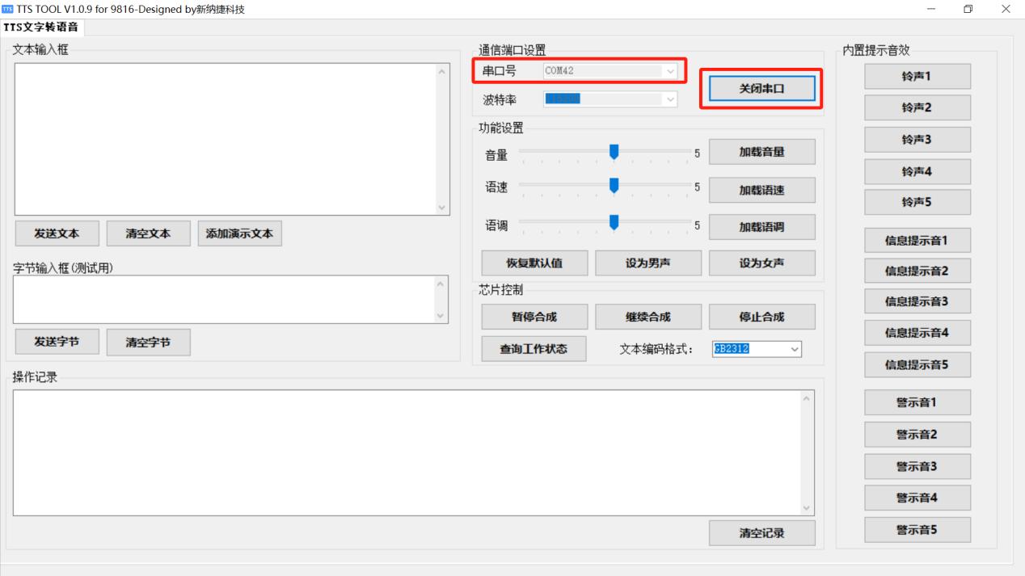Clear the text box with 清空文本

pyautogui.click(x=148, y=233)
